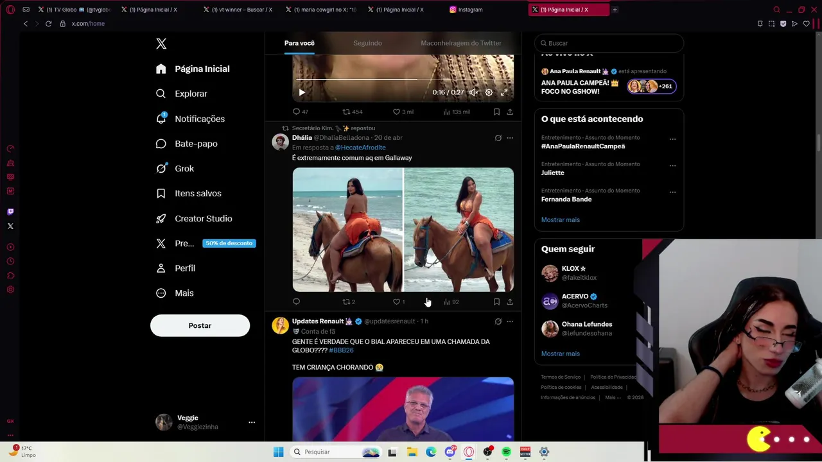Bookmark the video post with 135 mil views
This screenshot has width=822, height=462.
tap(496, 112)
